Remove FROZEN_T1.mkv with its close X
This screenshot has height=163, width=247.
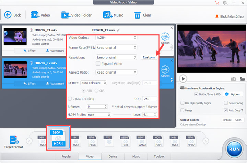click(172, 28)
